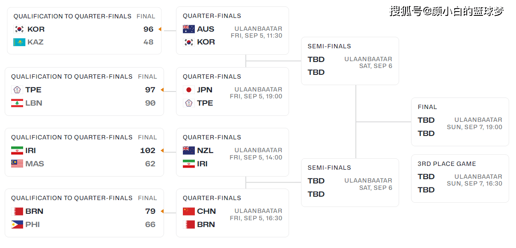Select the LBN score 90

(150, 103)
